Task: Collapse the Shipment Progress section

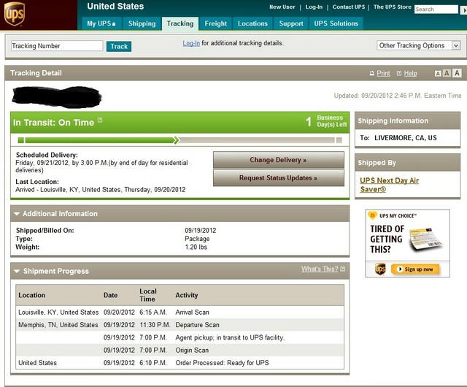Action: [x=17, y=271]
